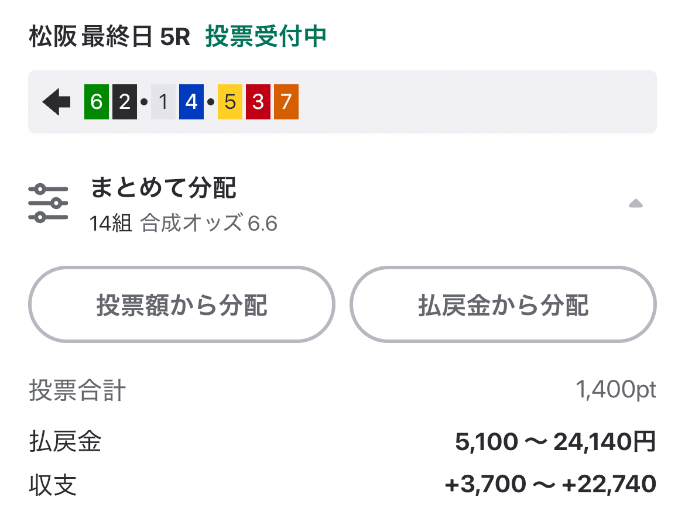
Task: Select the green number 6 racer tile
Action: 95,101
